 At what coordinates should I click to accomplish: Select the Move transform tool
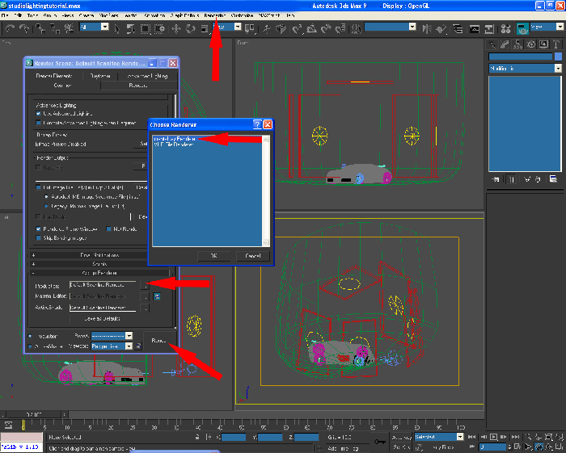175,27
